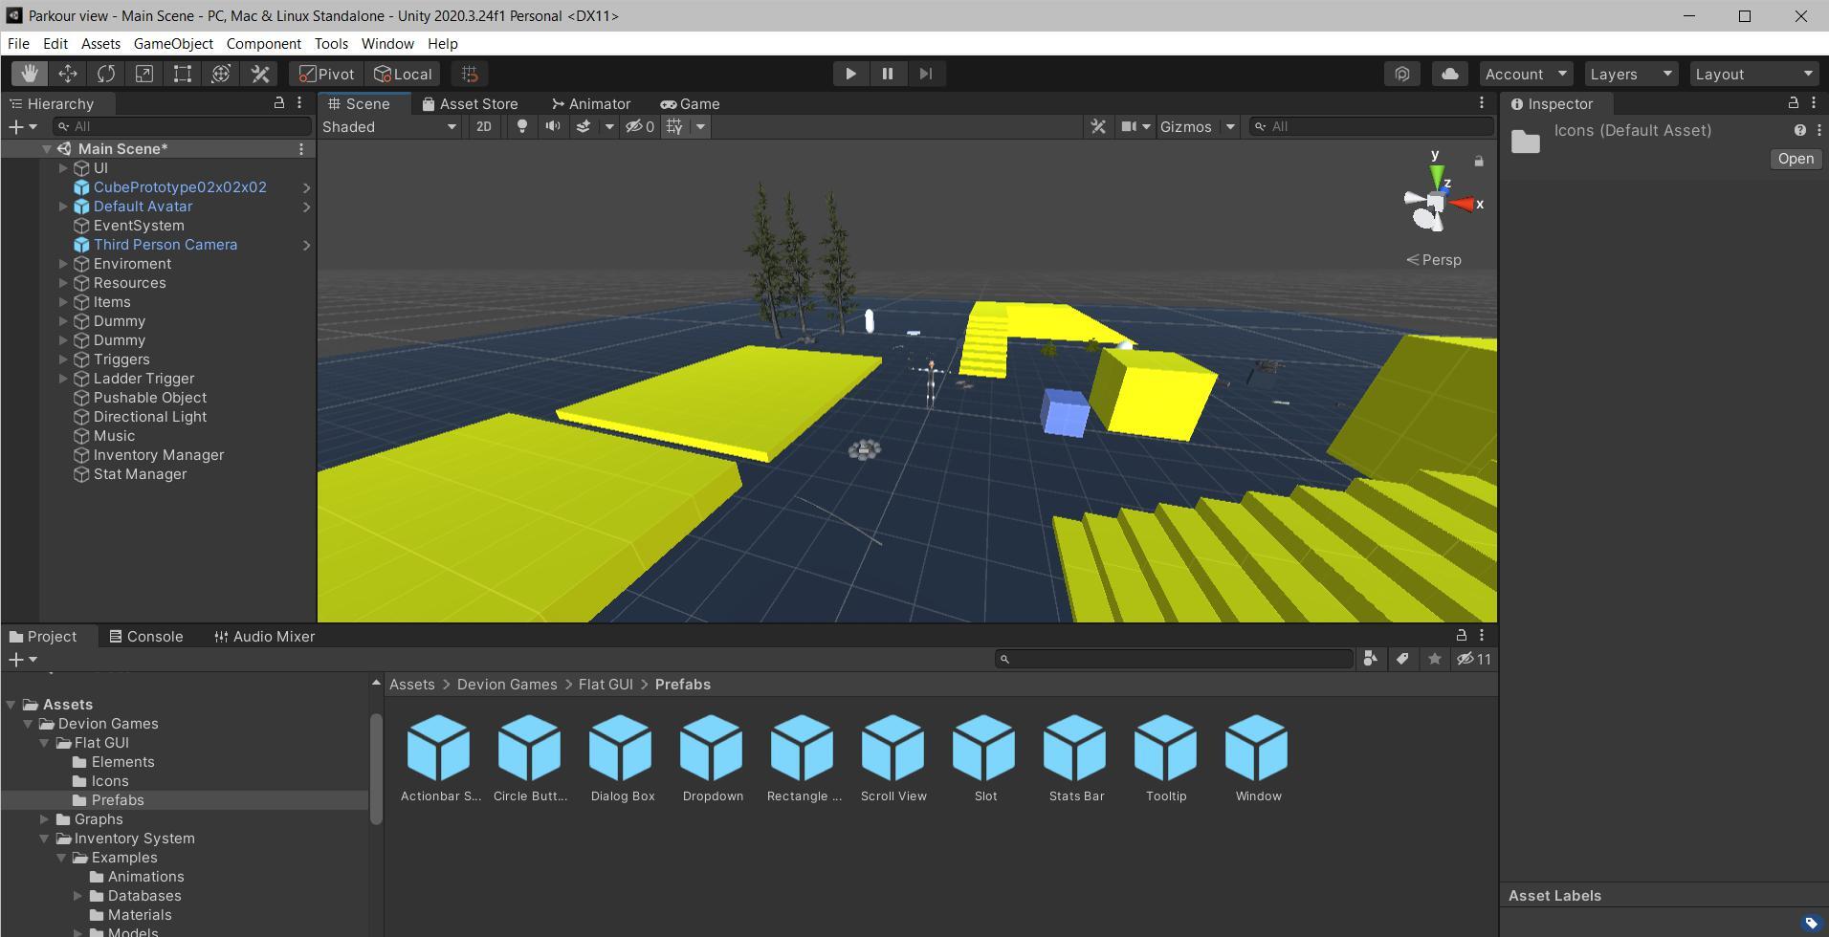Switch to the Console tab

[x=145, y=636]
